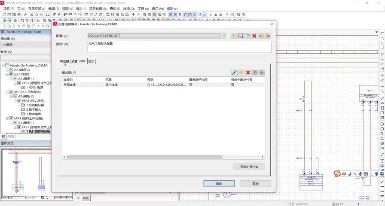The image size is (385, 206).
Task: Click the shopping cart icon in the toolbar
Action: (238, 15)
